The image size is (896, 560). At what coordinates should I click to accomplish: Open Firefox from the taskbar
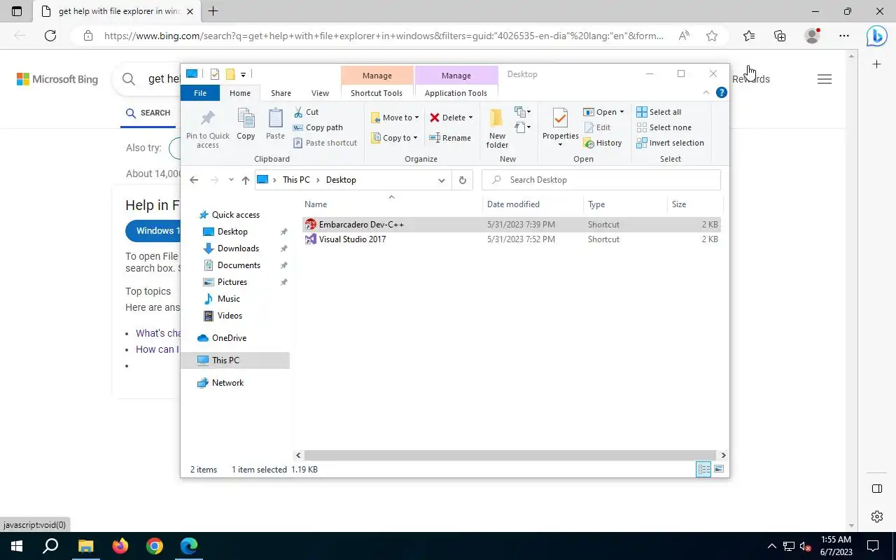click(x=120, y=546)
